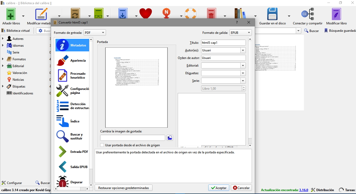Open the Formato de salida EPUB dropdown

point(241,33)
